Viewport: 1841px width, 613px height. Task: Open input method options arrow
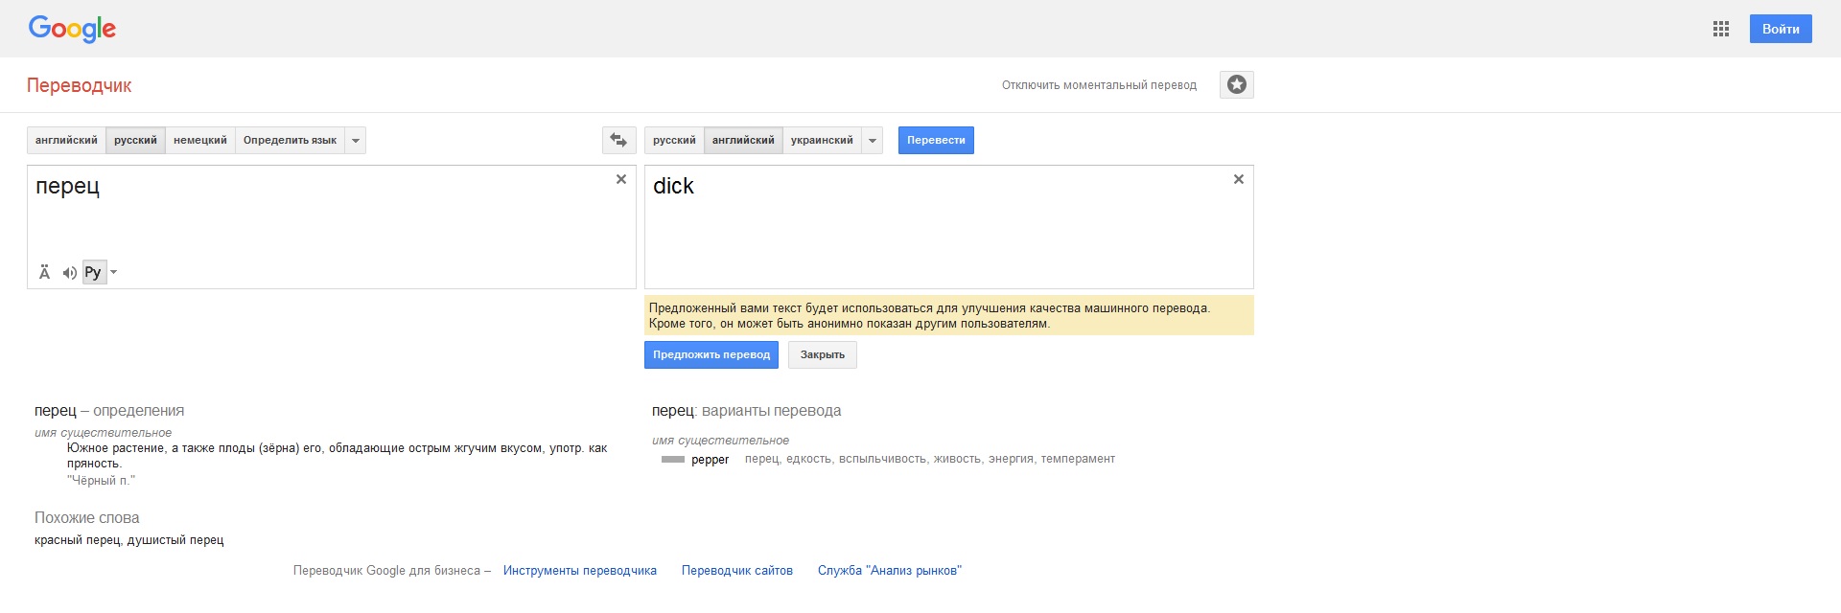(x=114, y=273)
